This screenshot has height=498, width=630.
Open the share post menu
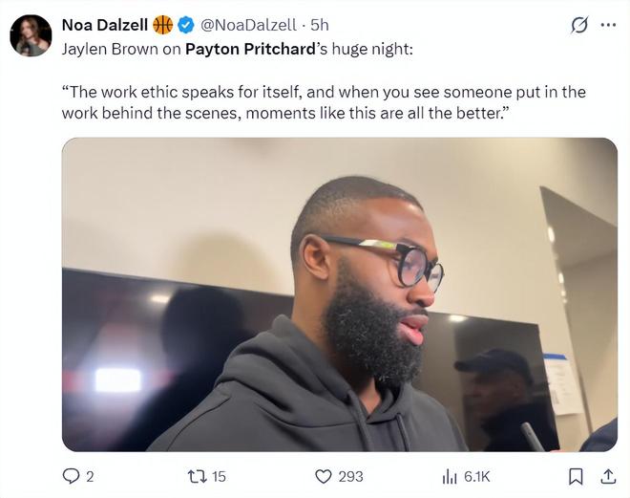click(607, 475)
